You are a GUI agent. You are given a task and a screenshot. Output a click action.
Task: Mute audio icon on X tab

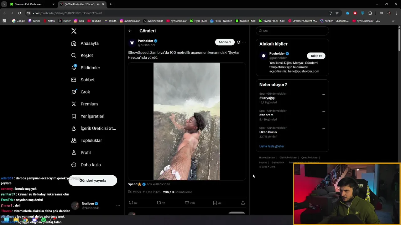point(98,4)
